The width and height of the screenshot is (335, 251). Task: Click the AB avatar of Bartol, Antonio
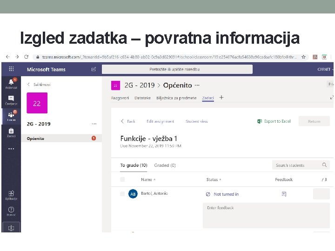tap(133, 194)
